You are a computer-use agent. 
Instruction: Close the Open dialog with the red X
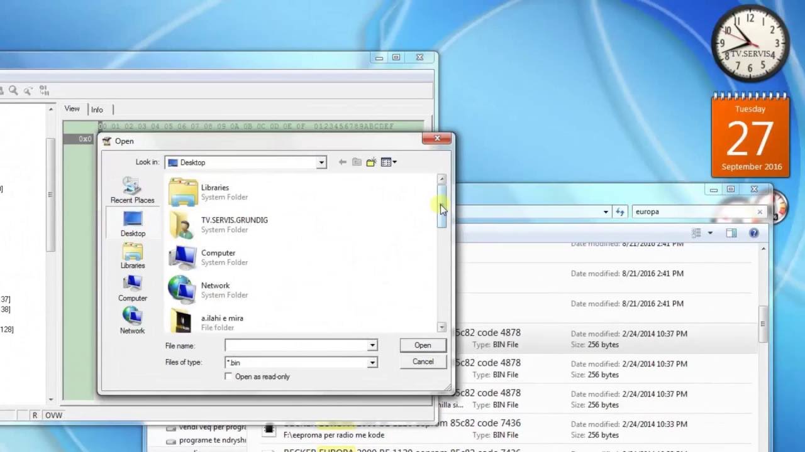(436, 138)
